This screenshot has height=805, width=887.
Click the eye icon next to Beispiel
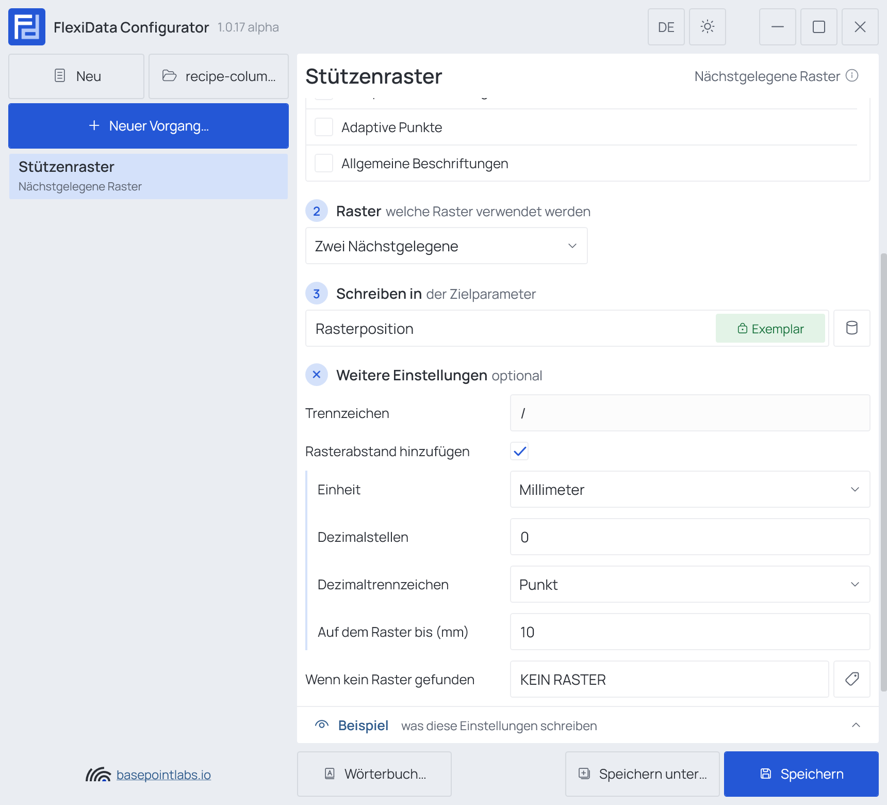[322, 725]
